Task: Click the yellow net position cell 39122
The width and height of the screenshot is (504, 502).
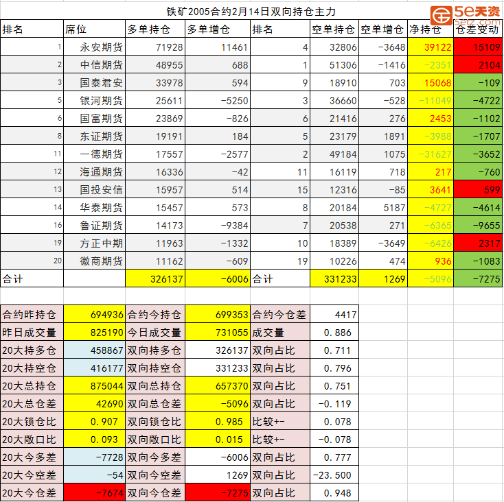Action: [430, 47]
